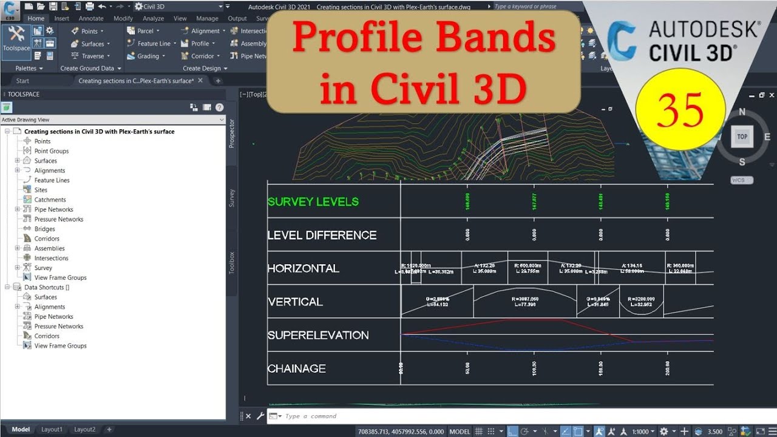Click the command line wrench customize icon
The width and height of the screenshot is (777, 437).
click(260, 416)
